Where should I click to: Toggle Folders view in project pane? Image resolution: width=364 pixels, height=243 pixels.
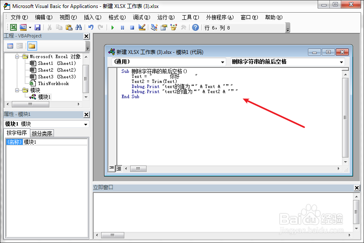32,46
